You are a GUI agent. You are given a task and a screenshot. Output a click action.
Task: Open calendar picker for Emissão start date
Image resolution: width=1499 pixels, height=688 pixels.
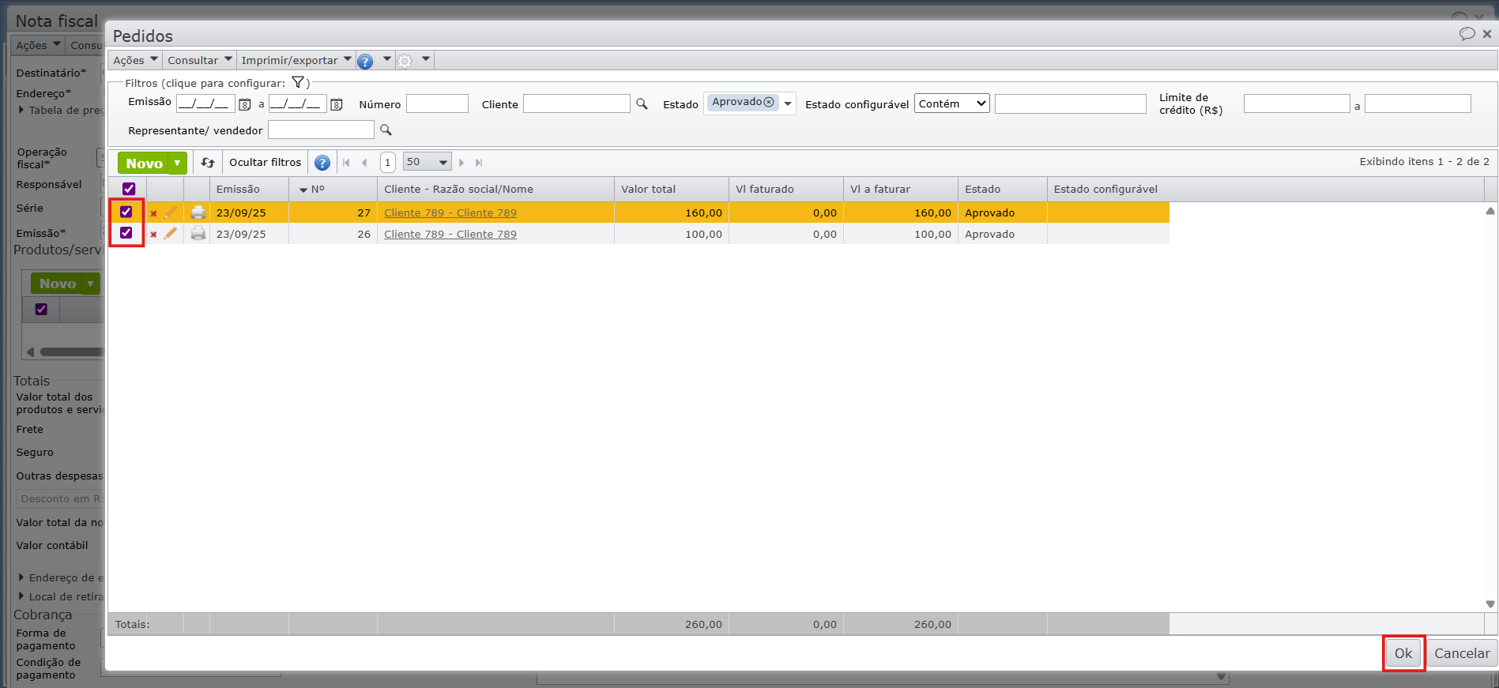(245, 104)
